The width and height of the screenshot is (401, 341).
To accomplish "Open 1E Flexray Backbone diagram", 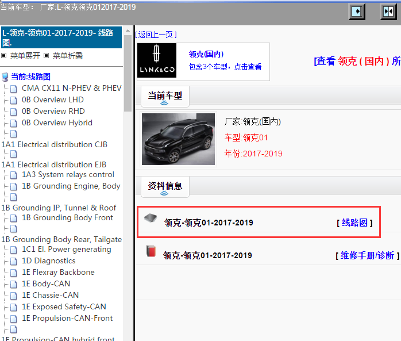I will click(x=58, y=272).
